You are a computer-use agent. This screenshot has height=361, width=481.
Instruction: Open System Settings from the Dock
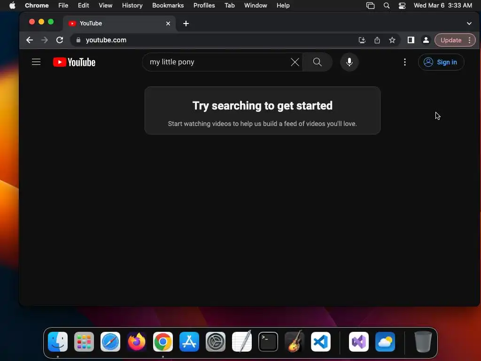(x=215, y=342)
